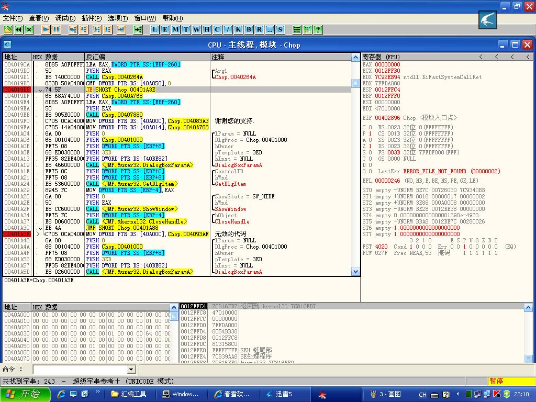This screenshot has width=536, height=402.
Task: Click the Help question mark toolbar icon
Action: (x=318, y=29)
